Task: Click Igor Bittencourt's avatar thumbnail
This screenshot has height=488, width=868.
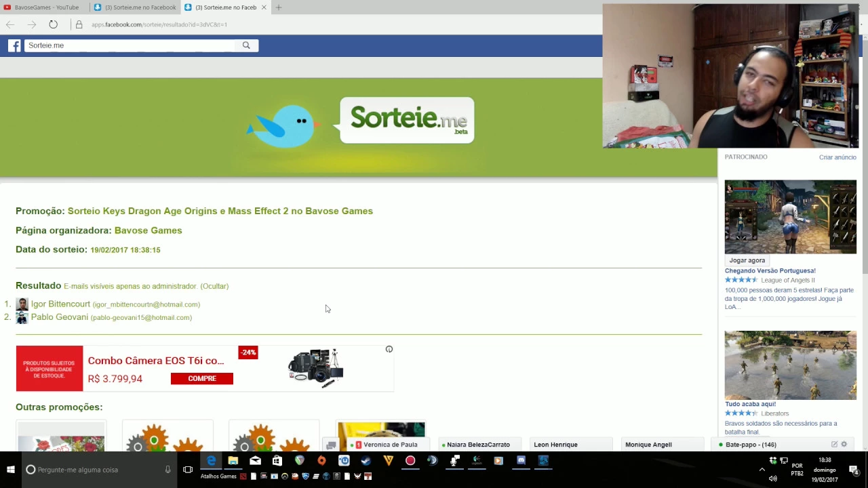Action: [22, 304]
